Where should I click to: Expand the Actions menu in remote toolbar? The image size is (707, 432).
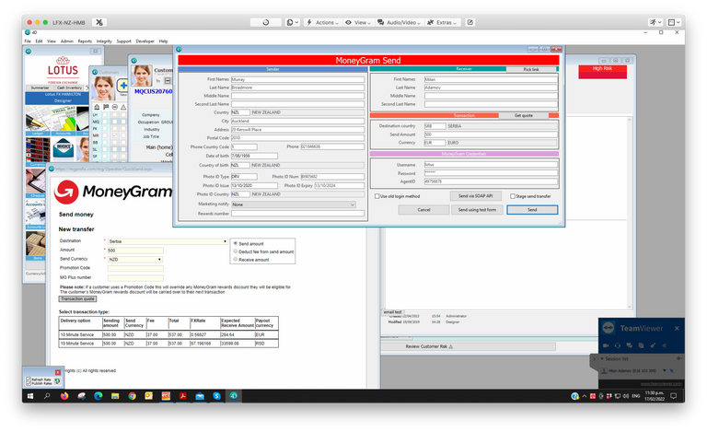(x=322, y=22)
